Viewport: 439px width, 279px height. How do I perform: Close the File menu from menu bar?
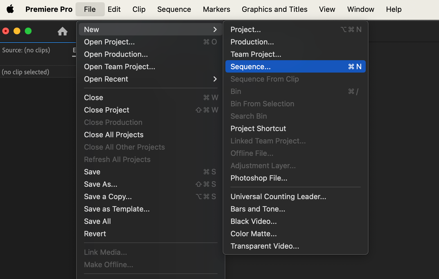point(90,9)
